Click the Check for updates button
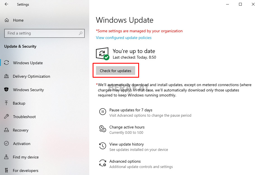 point(116,71)
